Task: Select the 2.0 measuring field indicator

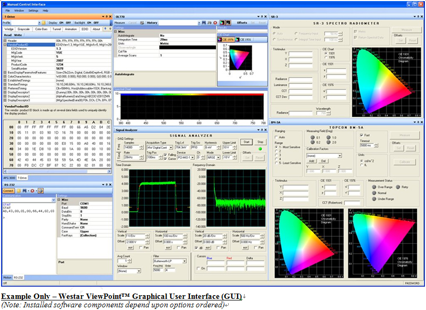Action: [328, 142]
